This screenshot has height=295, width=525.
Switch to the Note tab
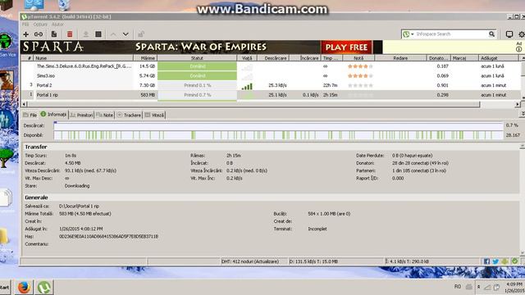point(104,115)
